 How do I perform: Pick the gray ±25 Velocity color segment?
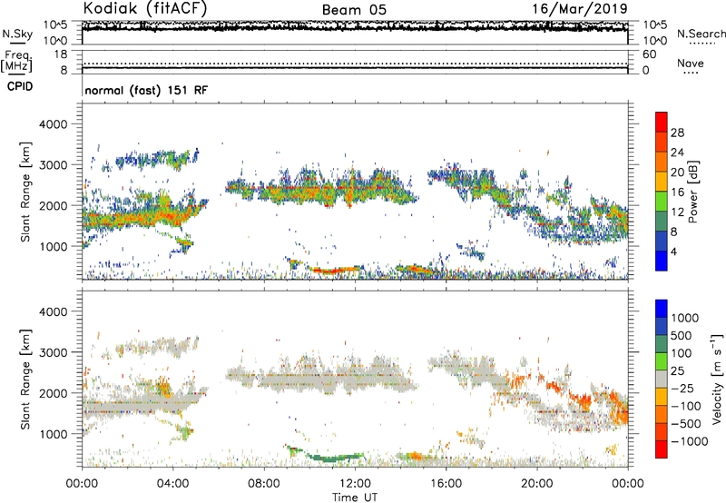(x=662, y=379)
